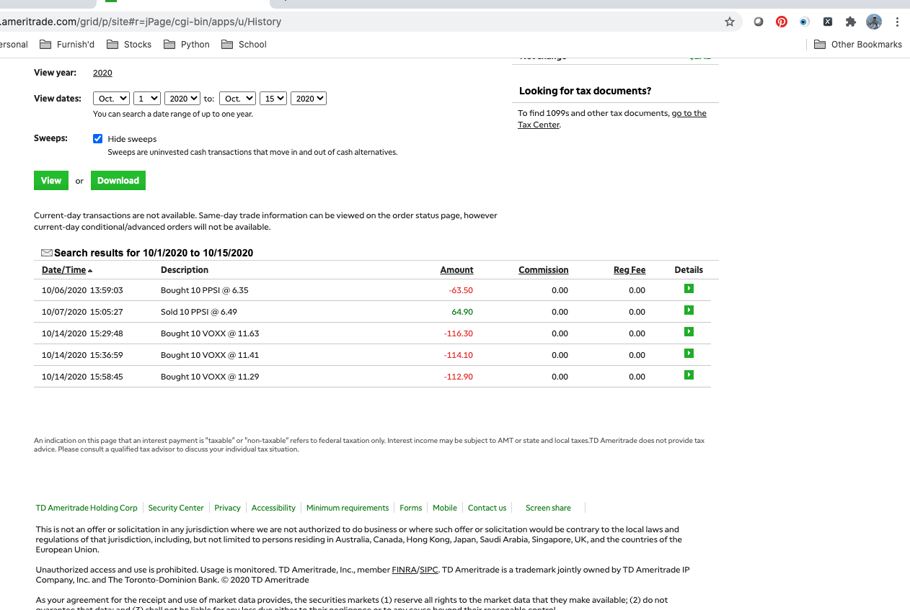Click the Pinterest extension icon
This screenshot has height=610, width=910.
[x=782, y=22]
